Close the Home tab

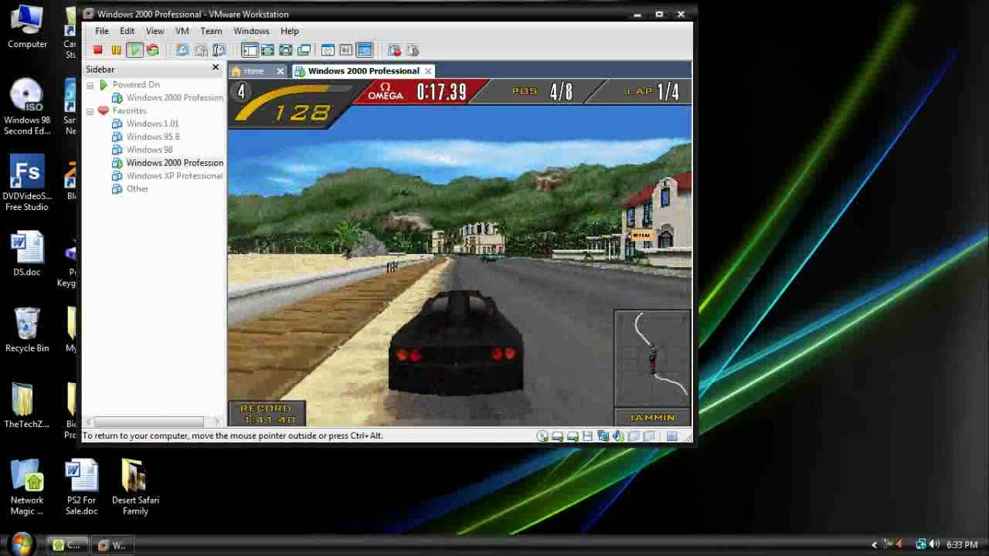click(280, 71)
